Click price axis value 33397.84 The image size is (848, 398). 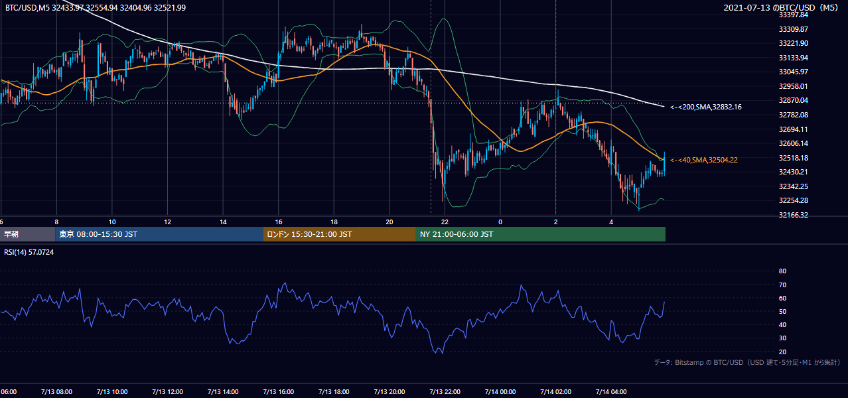794,15
